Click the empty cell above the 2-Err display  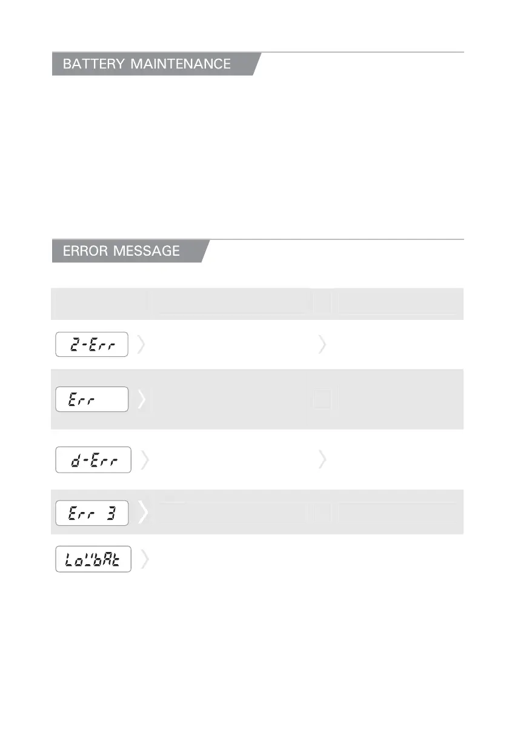pyautogui.click(x=99, y=304)
